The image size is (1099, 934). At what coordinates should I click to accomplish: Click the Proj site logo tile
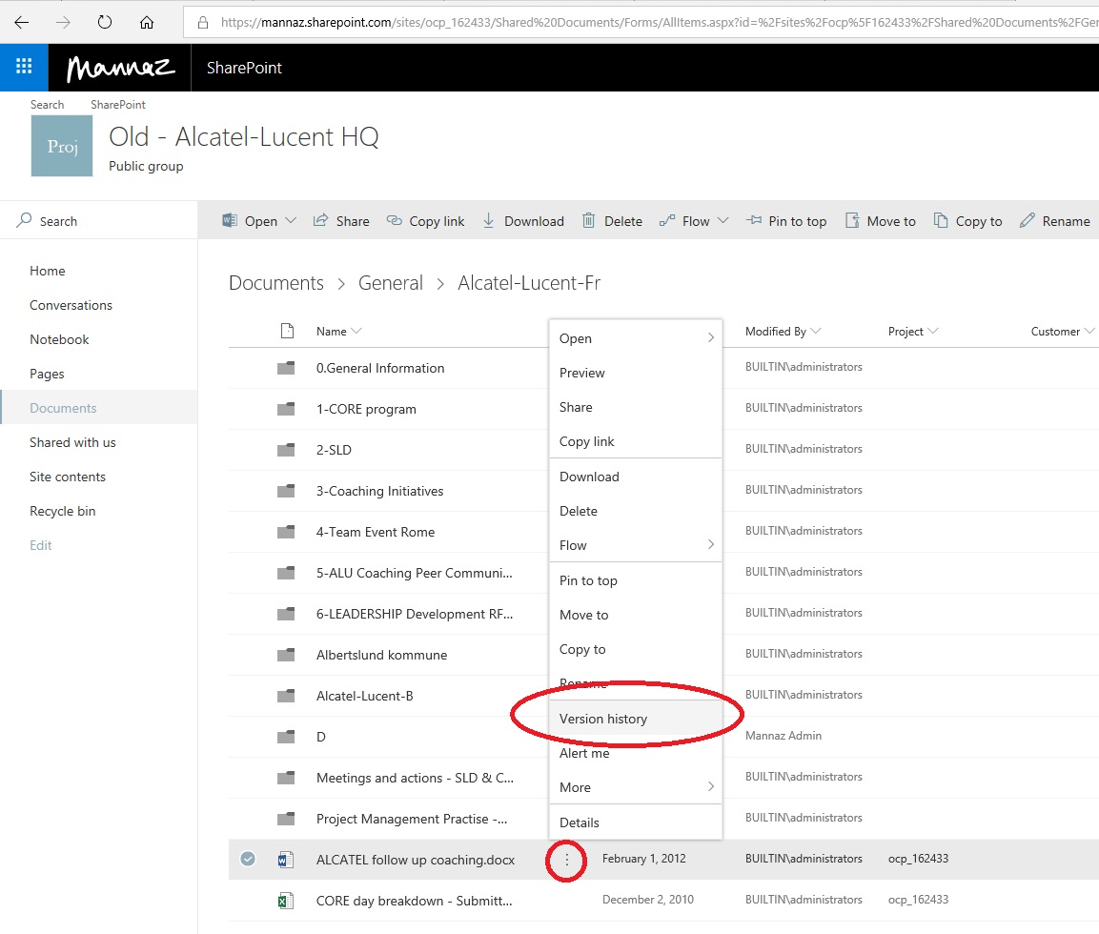(x=62, y=146)
